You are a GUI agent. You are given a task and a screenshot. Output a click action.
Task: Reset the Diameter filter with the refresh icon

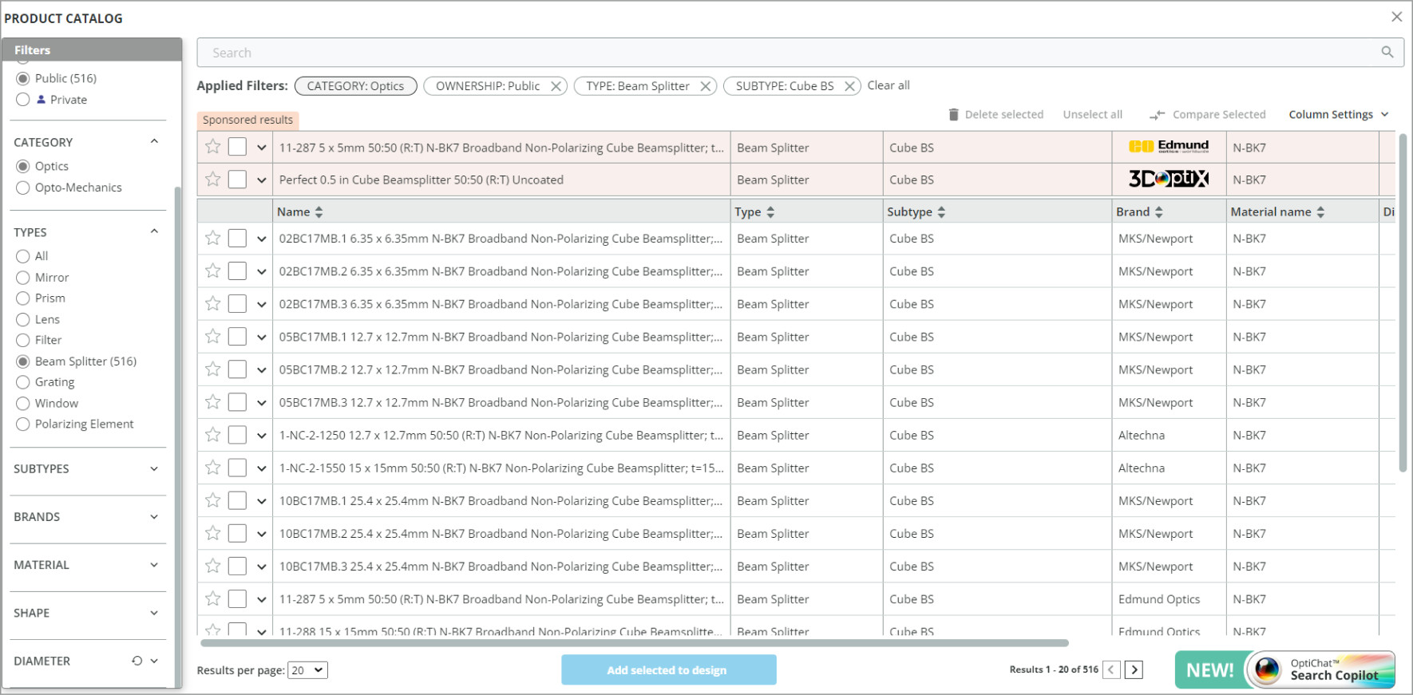pyautogui.click(x=137, y=661)
